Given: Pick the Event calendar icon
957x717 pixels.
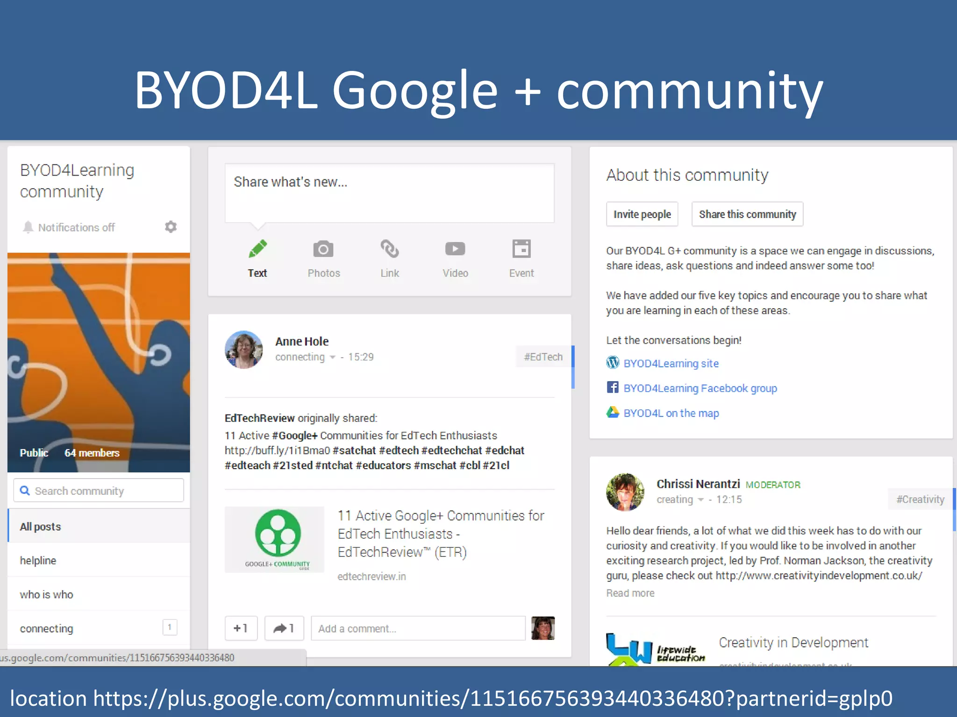Looking at the screenshot, I should (521, 249).
